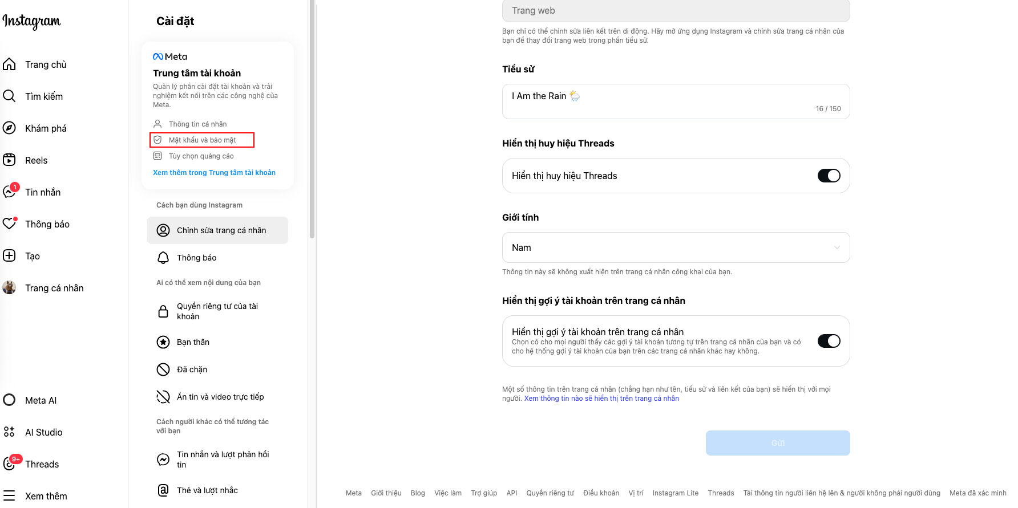Image resolution: width=1018 pixels, height=508 pixels.
Task: Open Trang chủ home icon
Action: coord(9,64)
